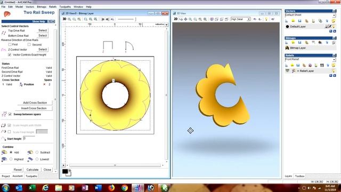The width and height of the screenshot is (341, 192).
Task: Click the Calculate button
Action: pyautogui.click(x=33, y=170)
